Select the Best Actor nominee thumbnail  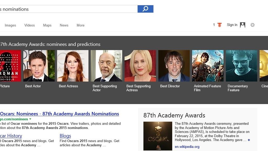point(39,66)
